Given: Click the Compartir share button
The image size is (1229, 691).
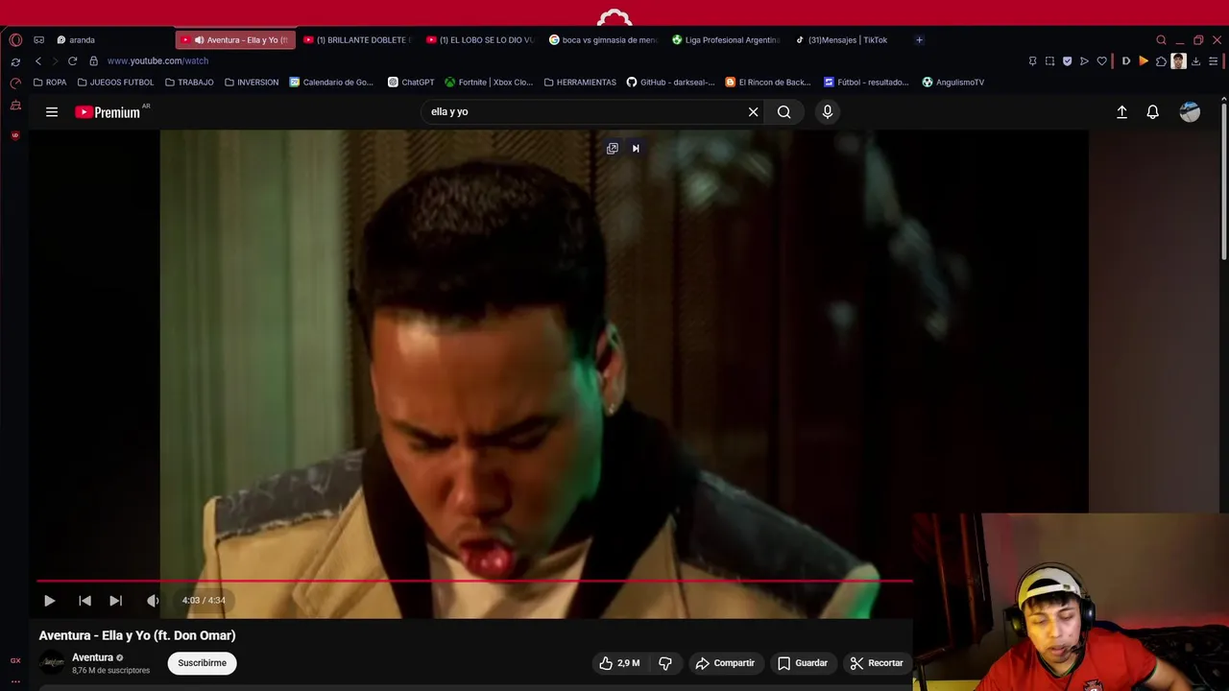Looking at the screenshot, I should 725,663.
